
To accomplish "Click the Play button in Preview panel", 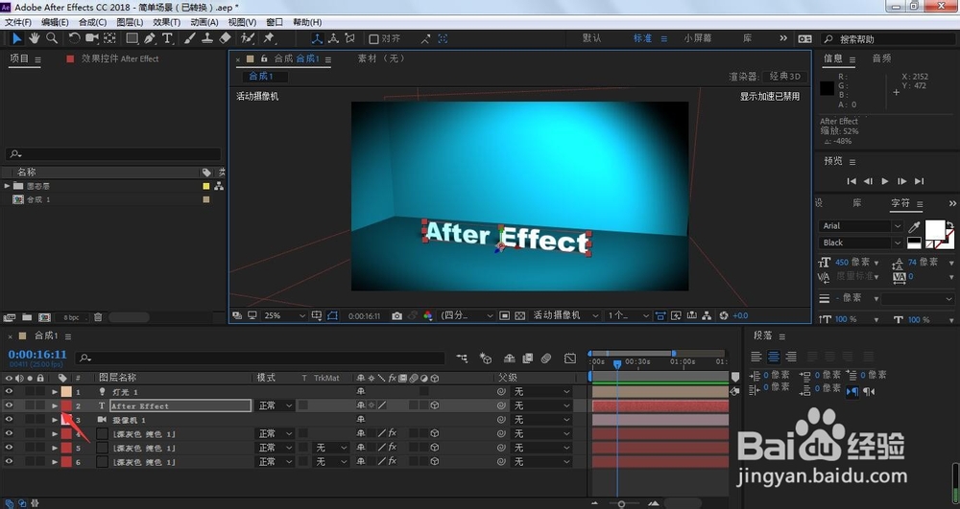I will point(885,181).
